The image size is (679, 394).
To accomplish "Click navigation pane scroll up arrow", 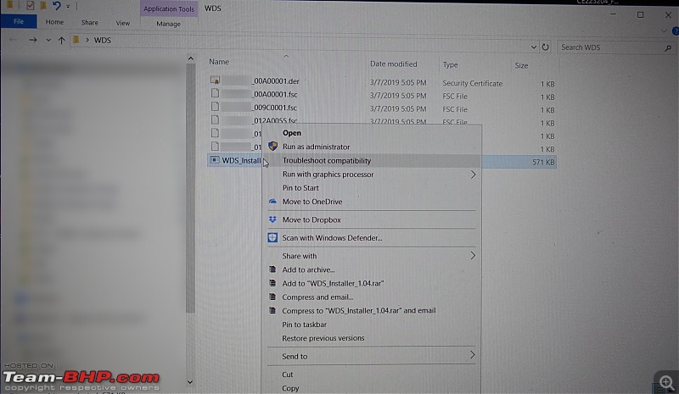I will click(190, 58).
